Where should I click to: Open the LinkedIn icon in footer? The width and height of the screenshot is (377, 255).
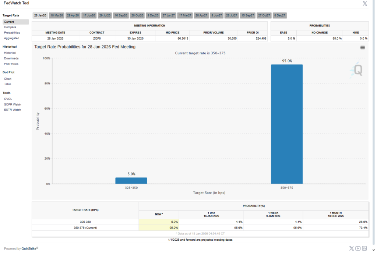click(364, 248)
